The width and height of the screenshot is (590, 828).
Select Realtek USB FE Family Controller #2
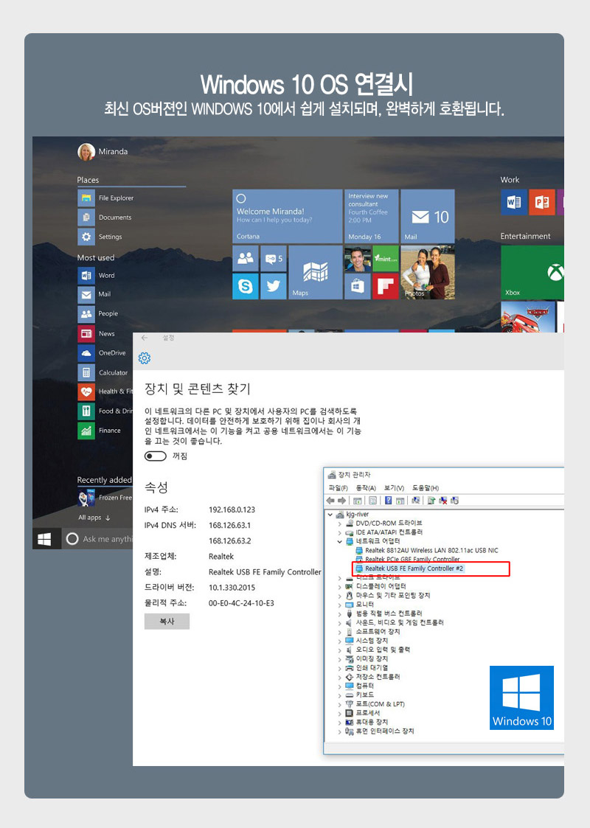pos(414,568)
